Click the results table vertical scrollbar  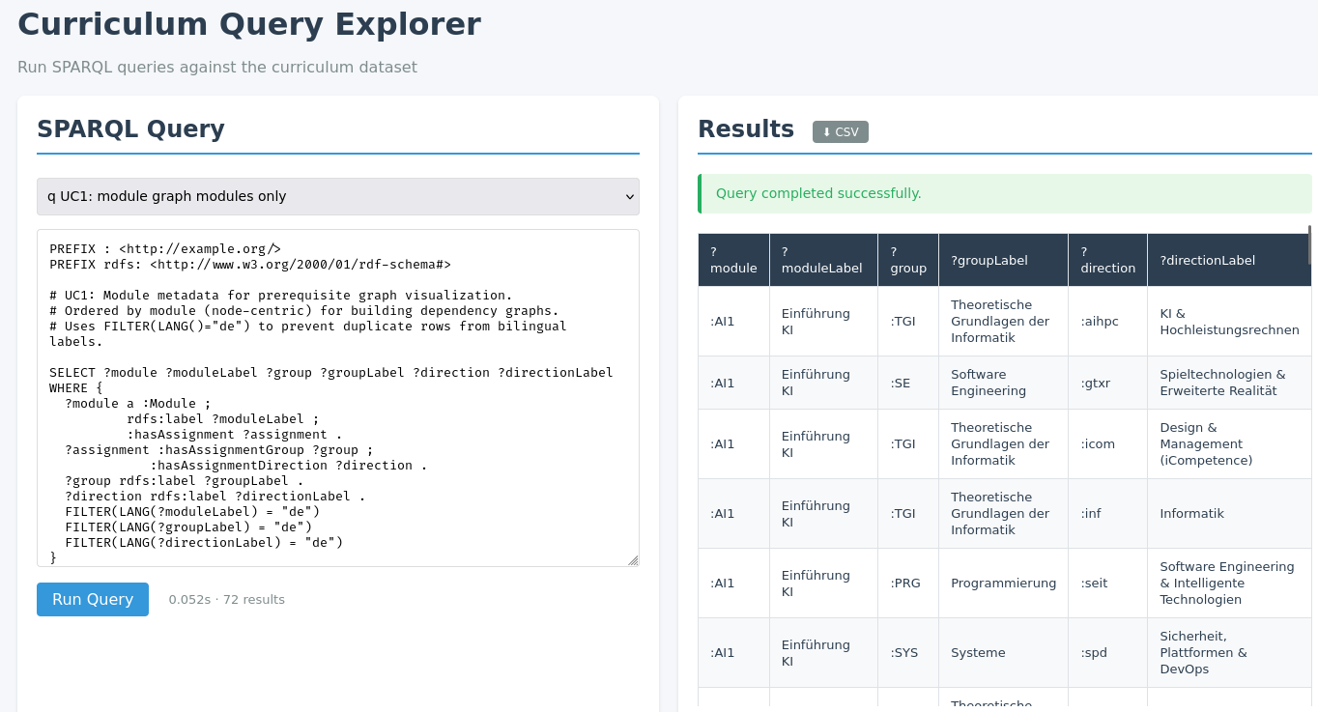1309,244
